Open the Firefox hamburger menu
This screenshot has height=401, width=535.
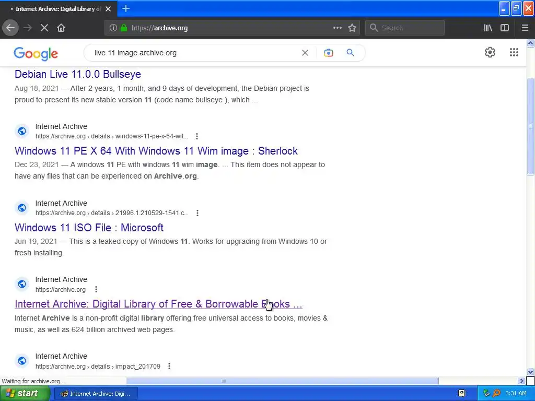coord(525,28)
